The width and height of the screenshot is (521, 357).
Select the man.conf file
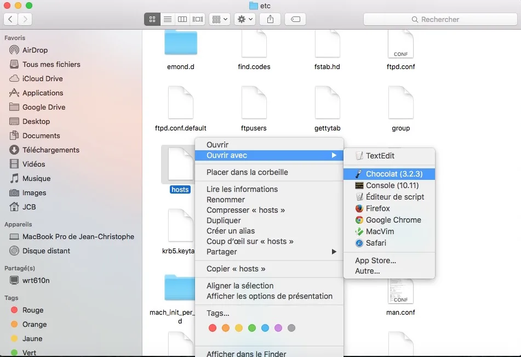(400, 298)
